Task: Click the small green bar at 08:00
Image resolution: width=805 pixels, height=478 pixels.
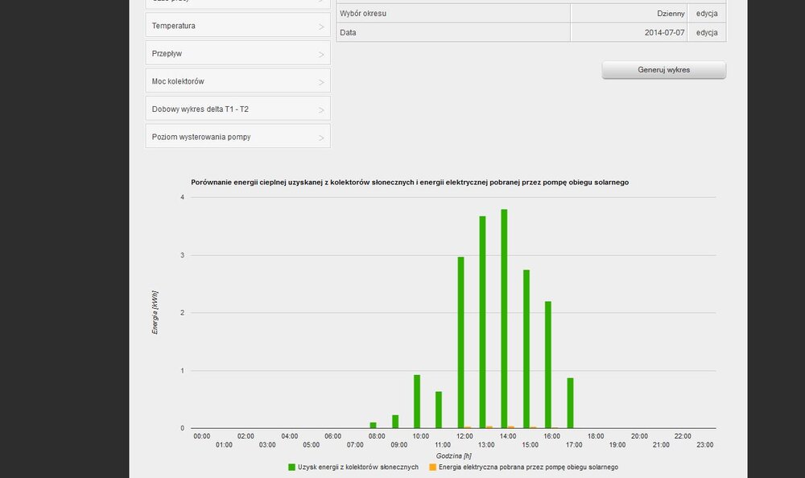Action: [373, 425]
